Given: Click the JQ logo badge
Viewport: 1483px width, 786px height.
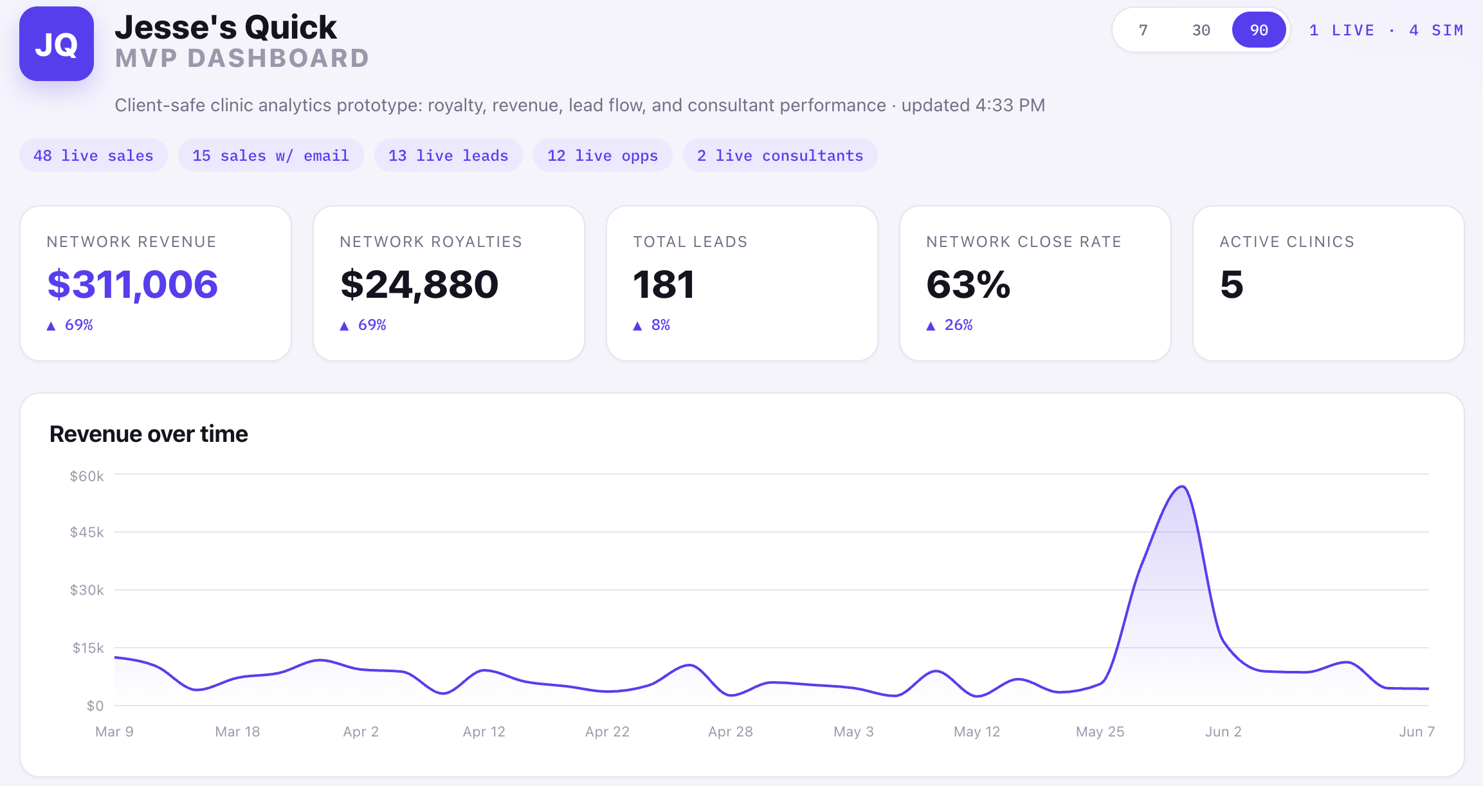Looking at the screenshot, I should pyautogui.click(x=57, y=44).
